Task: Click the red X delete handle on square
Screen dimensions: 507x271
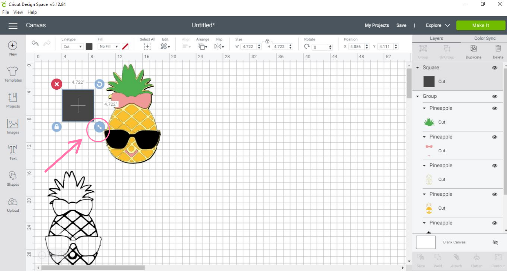Action: [x=56, y=84]
